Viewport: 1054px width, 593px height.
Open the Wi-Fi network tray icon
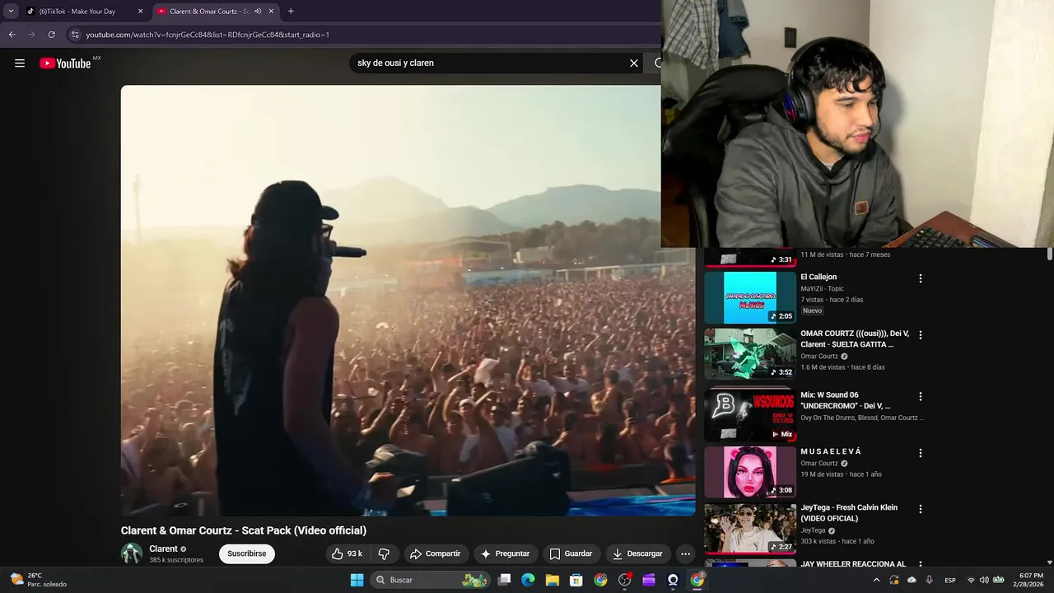click(971, 580)
